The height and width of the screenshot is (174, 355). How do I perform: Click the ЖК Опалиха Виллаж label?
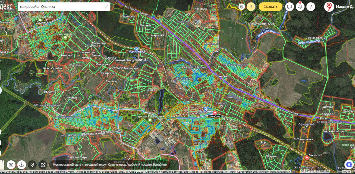(x=331, y=122)
